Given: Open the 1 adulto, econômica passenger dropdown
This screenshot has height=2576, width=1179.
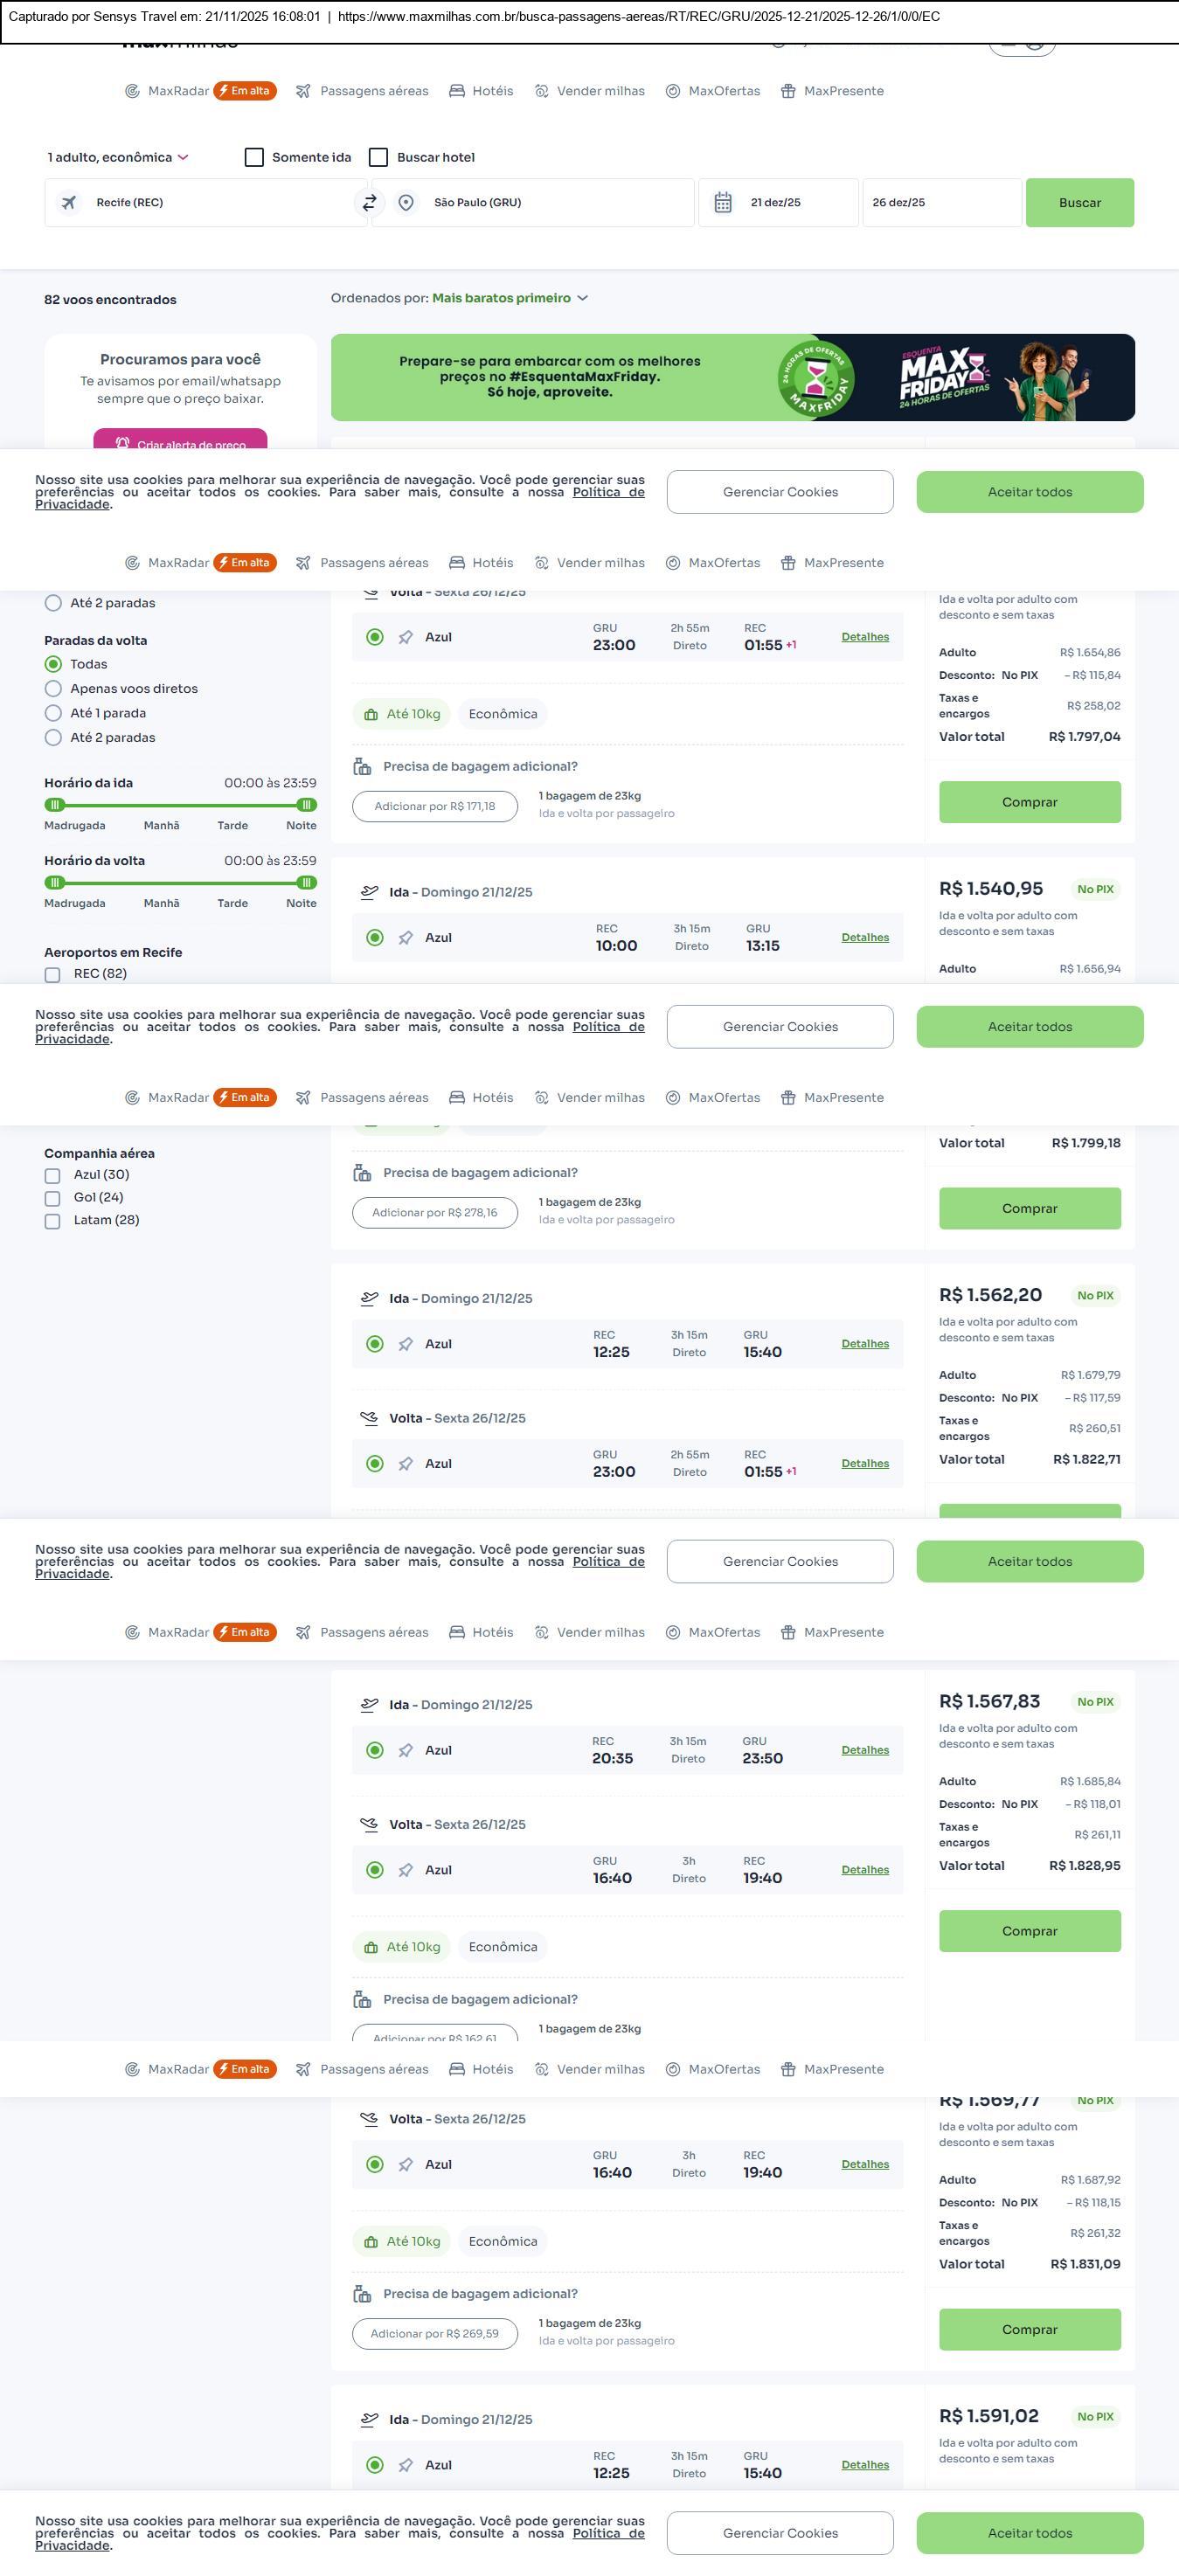Looking at the screenshot, I should [x=118, y=157].
